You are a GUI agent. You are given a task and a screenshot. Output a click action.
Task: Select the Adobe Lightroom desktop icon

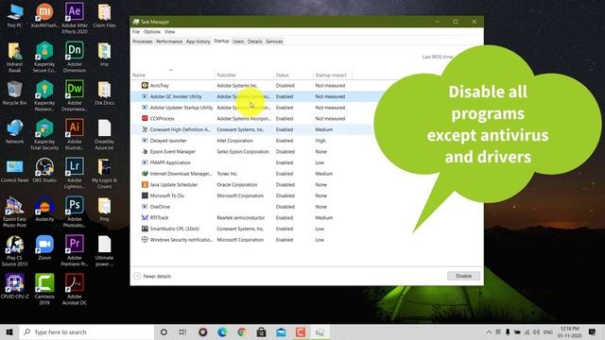coord(75,173)
